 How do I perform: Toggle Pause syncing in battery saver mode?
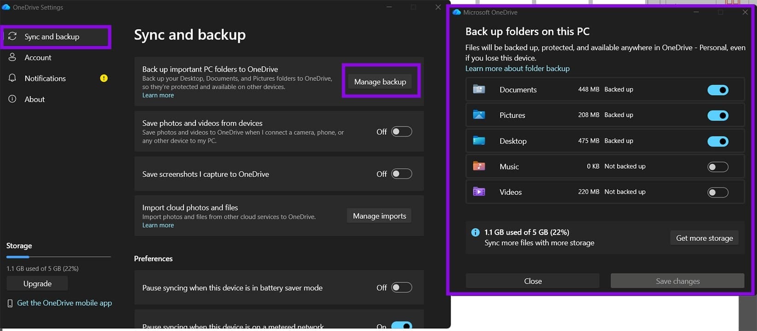401,287
